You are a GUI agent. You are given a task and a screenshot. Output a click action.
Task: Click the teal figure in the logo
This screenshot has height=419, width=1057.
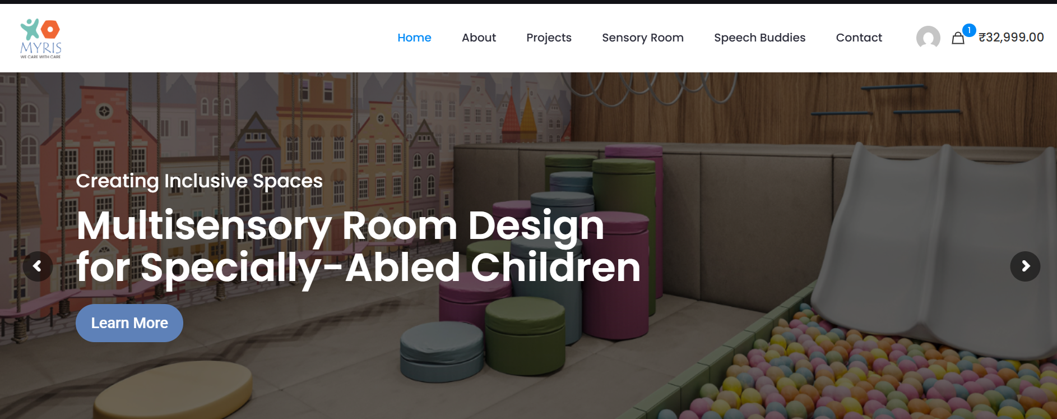pos(30,29)
